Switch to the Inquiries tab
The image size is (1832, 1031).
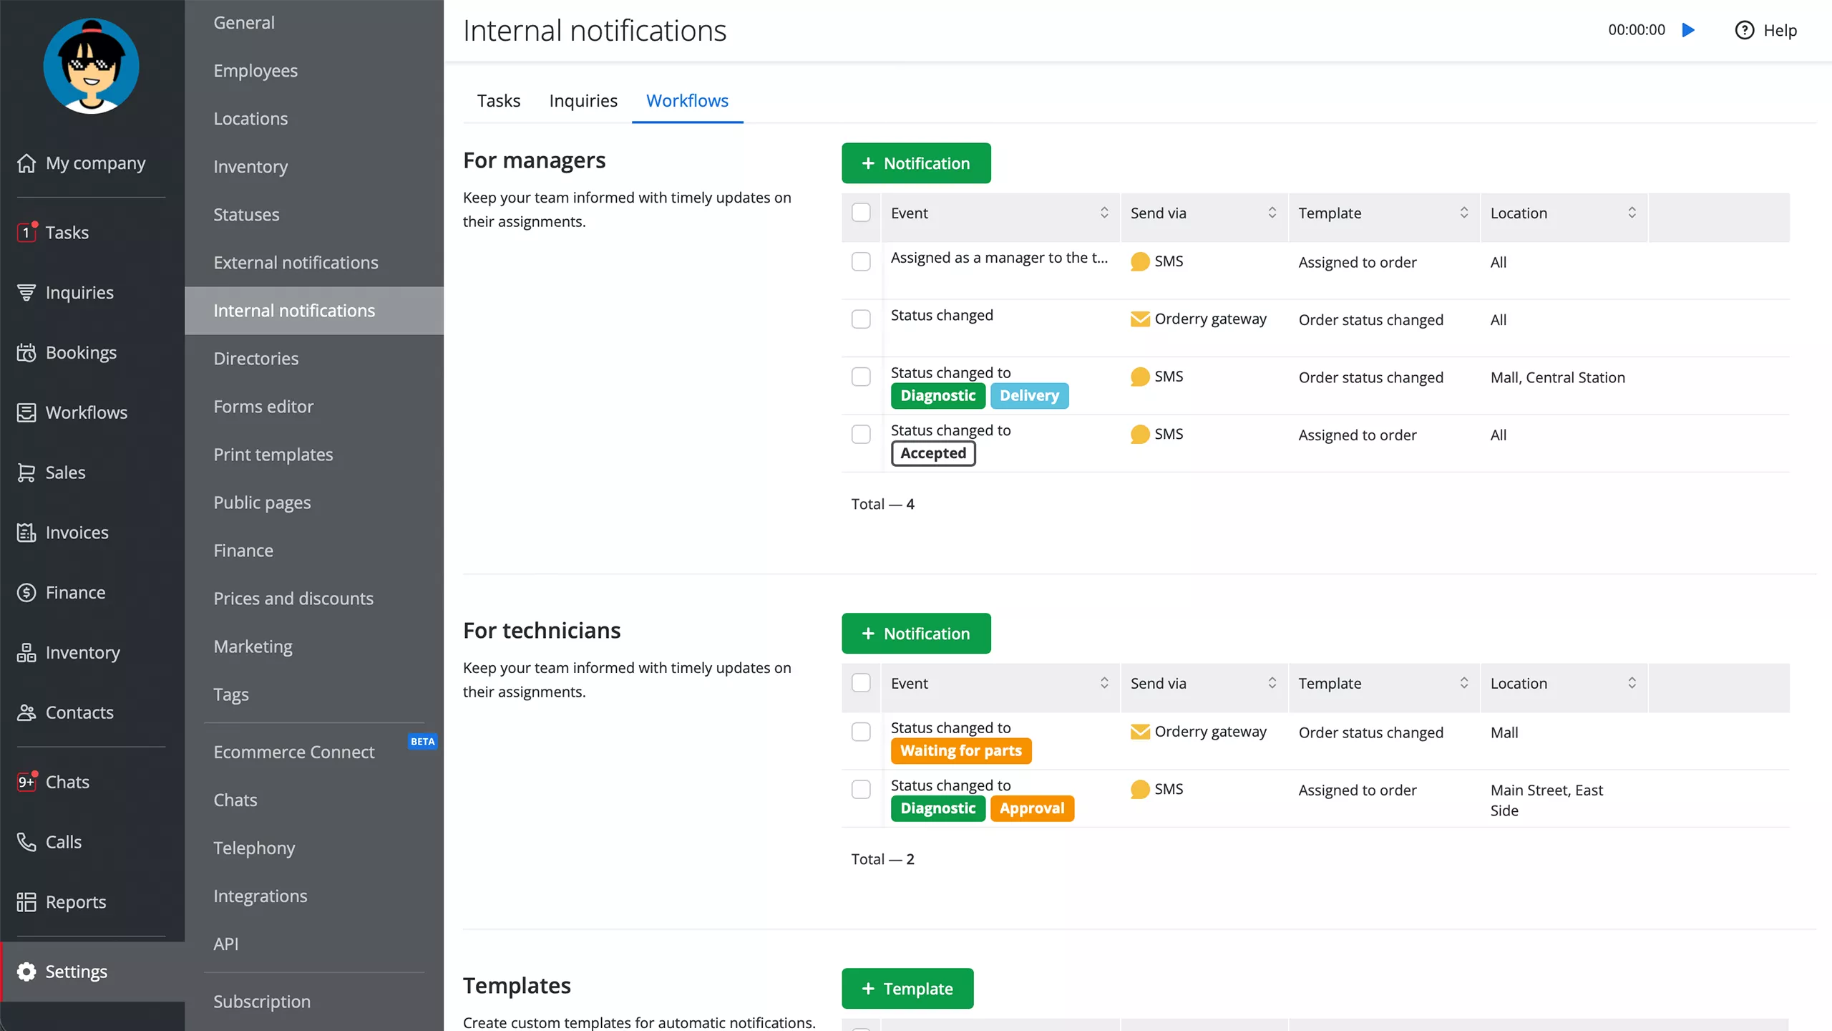pyautogui.click(x=583, y=101)
